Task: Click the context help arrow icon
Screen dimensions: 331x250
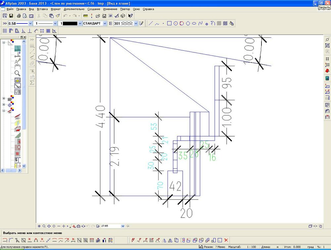Action: [130, 16]
